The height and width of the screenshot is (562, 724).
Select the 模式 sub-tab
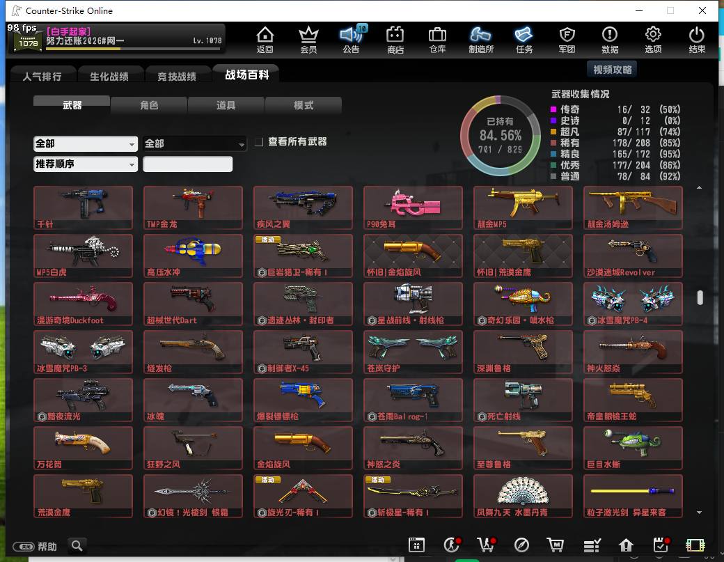pyautogui.click(x=304, y=105)
